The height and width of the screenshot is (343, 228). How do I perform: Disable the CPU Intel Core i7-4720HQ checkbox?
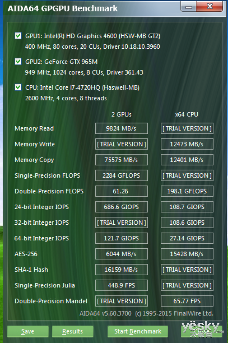[18, 87]
